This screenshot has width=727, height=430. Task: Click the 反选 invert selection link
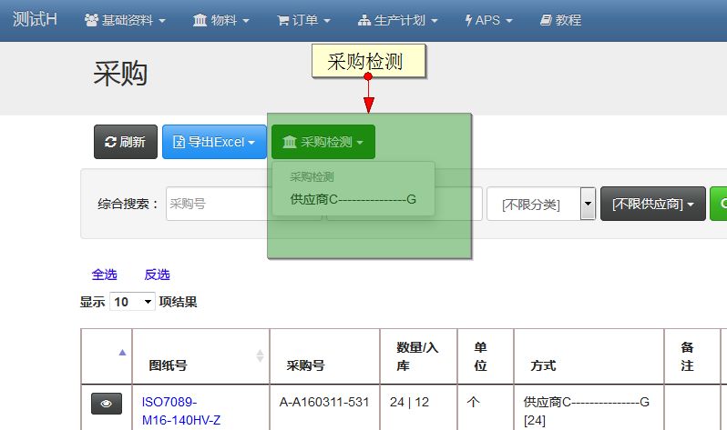(x=157, y=275)
